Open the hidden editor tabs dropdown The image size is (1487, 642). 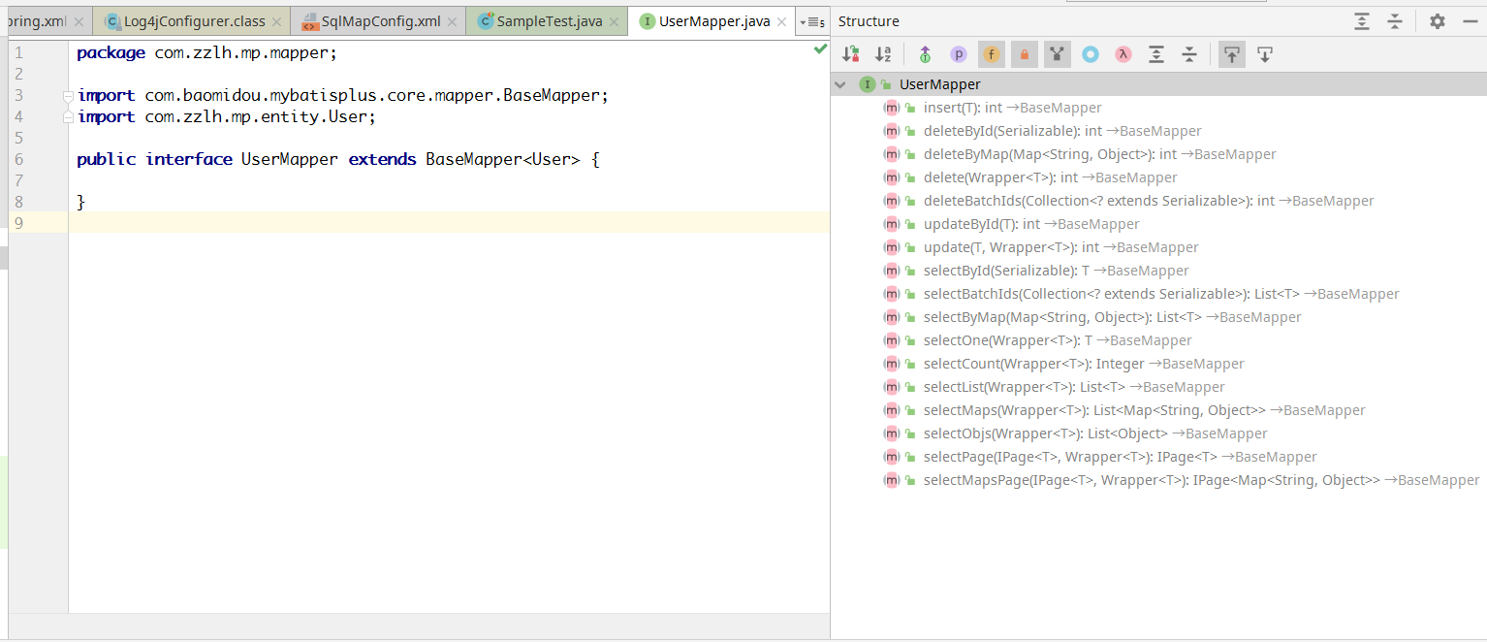coord(812,21)
